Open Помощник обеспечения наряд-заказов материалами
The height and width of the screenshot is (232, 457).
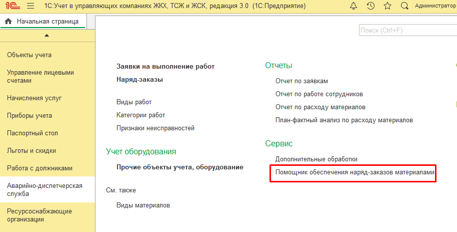355,172
